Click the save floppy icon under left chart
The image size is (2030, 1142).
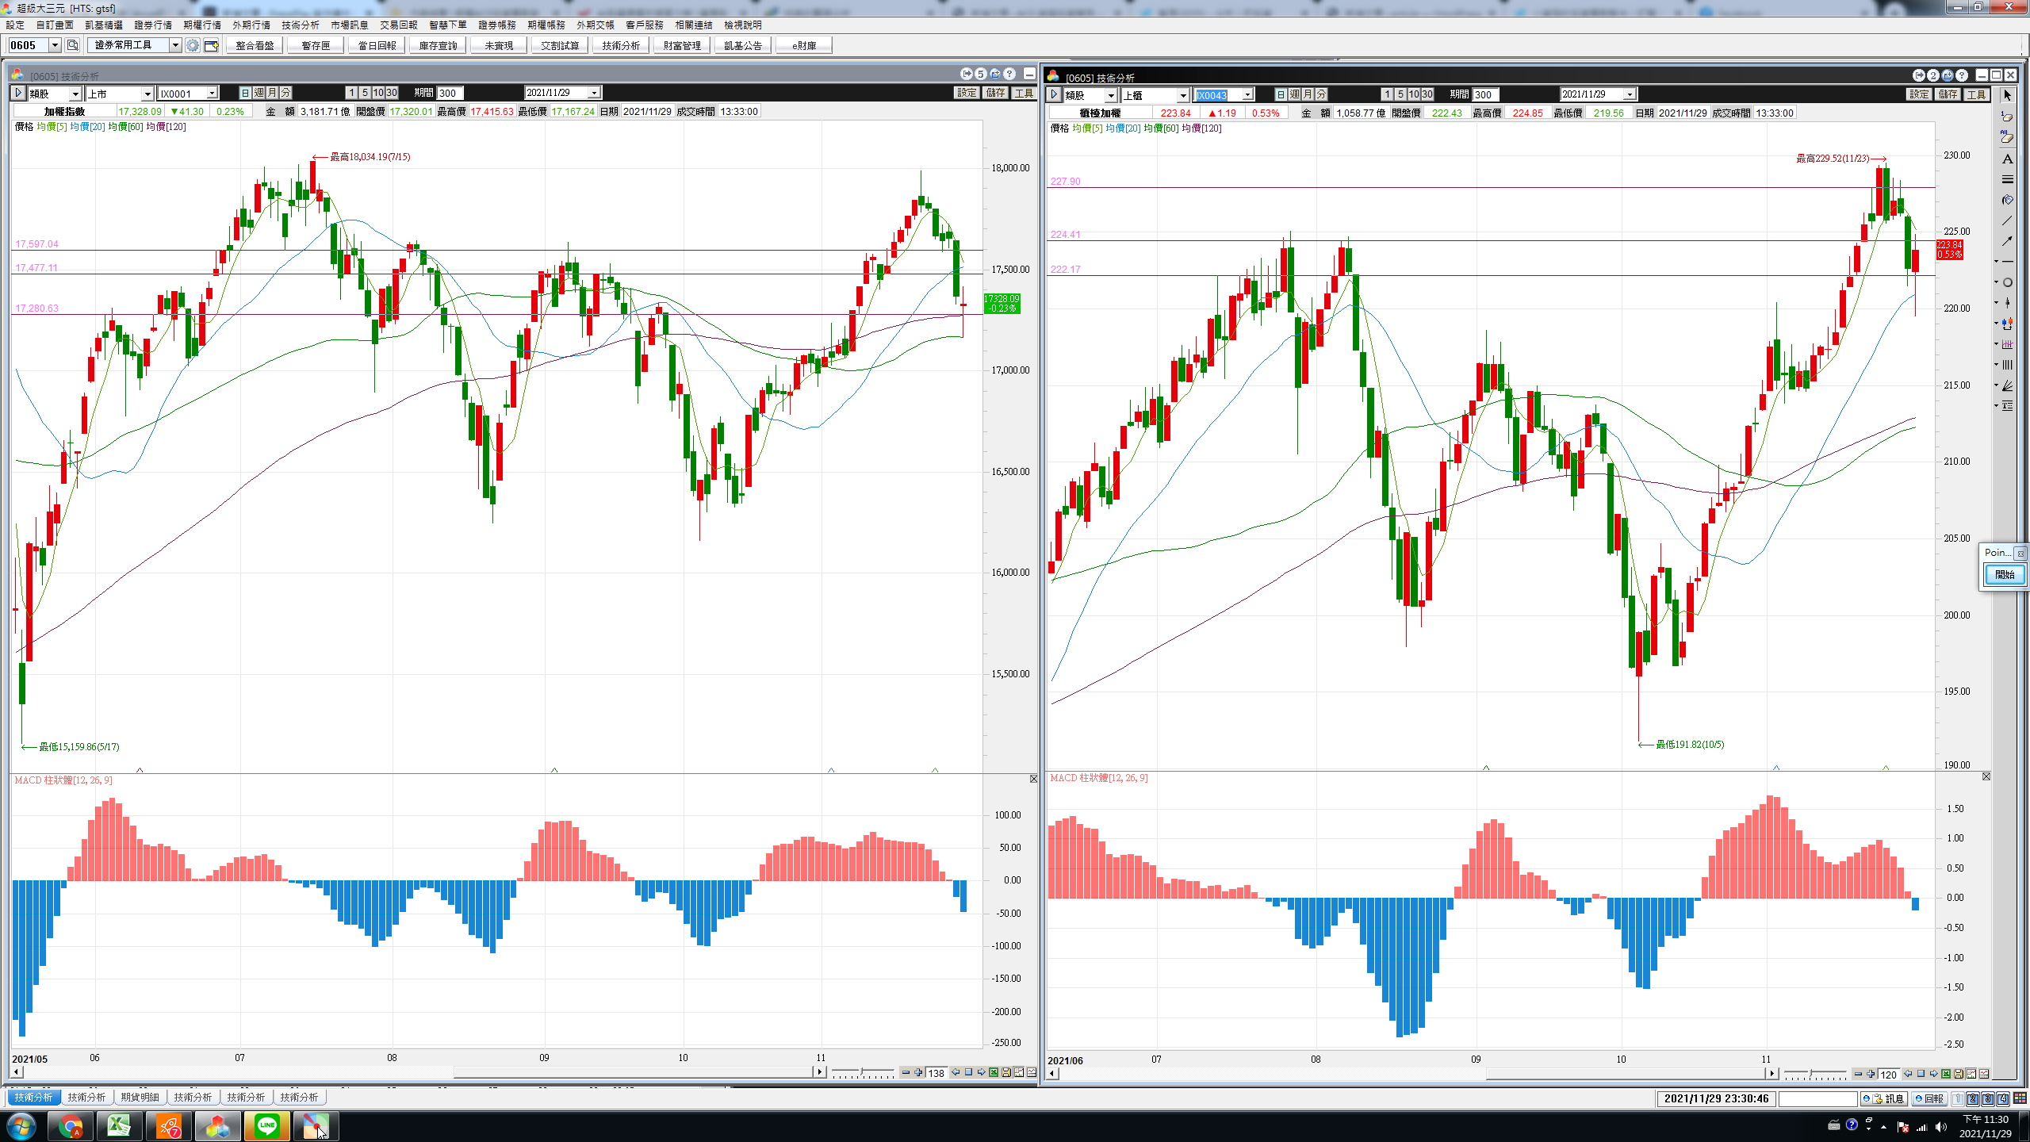pos(1005,1072)
